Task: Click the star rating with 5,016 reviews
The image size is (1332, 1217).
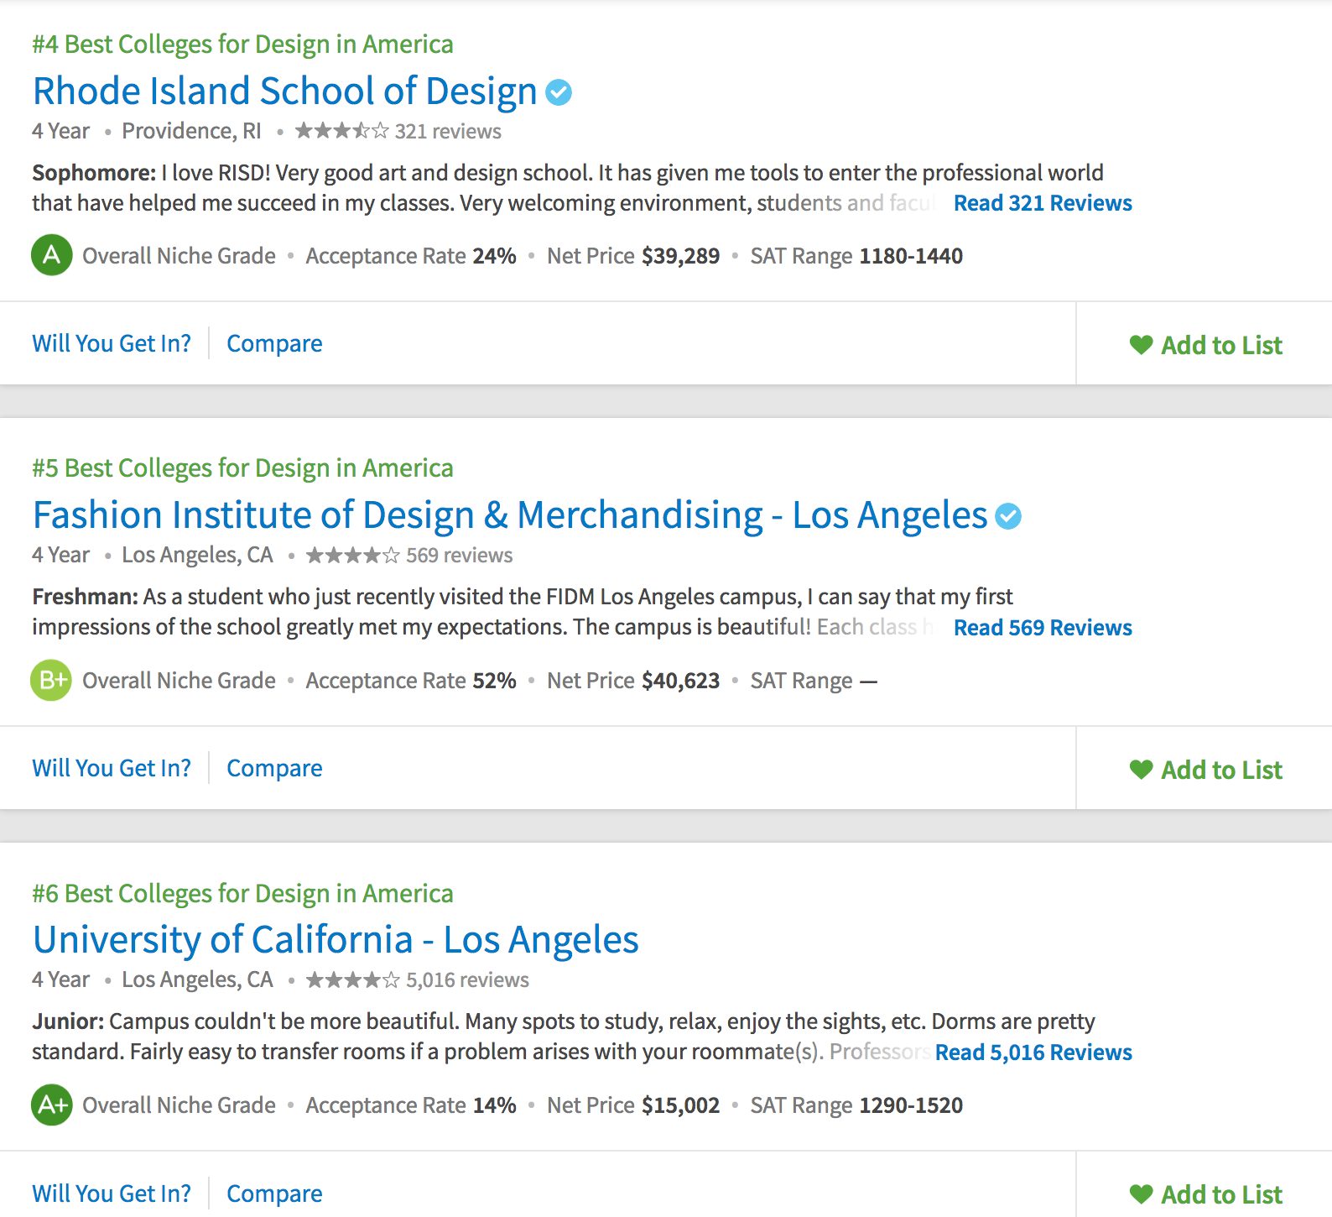Action: (x=353, y=980)
